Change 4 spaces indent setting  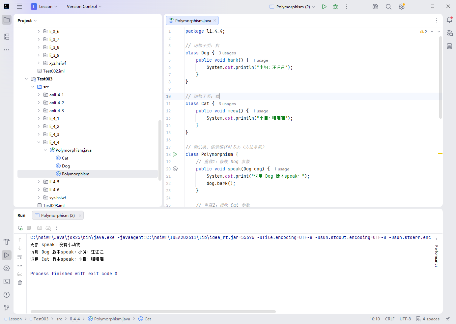coord(428,319)
